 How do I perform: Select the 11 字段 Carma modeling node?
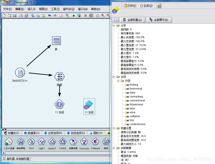pos(59,104)
